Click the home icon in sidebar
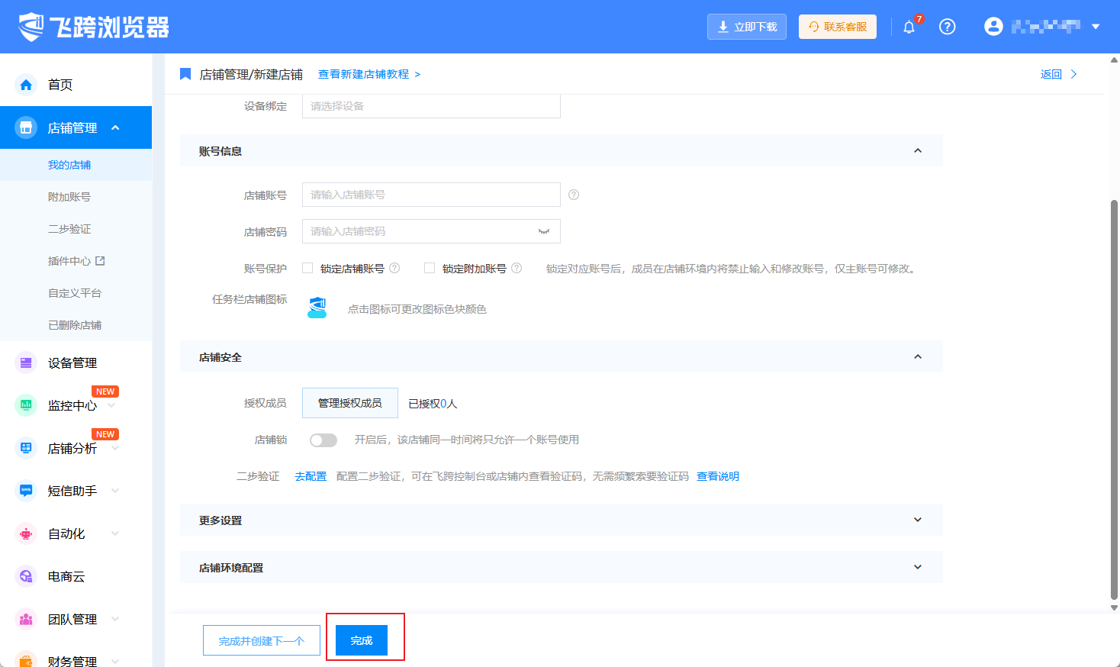1120x667 pixels. coord(26,85)
